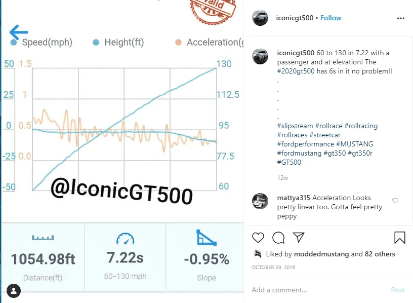Click the distance ruler icon
This screenshot has height=303, width=413.
pyautogui.click(x=43, y=238)
